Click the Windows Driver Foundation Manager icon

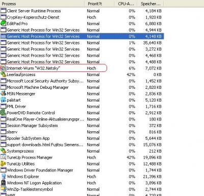3,170
